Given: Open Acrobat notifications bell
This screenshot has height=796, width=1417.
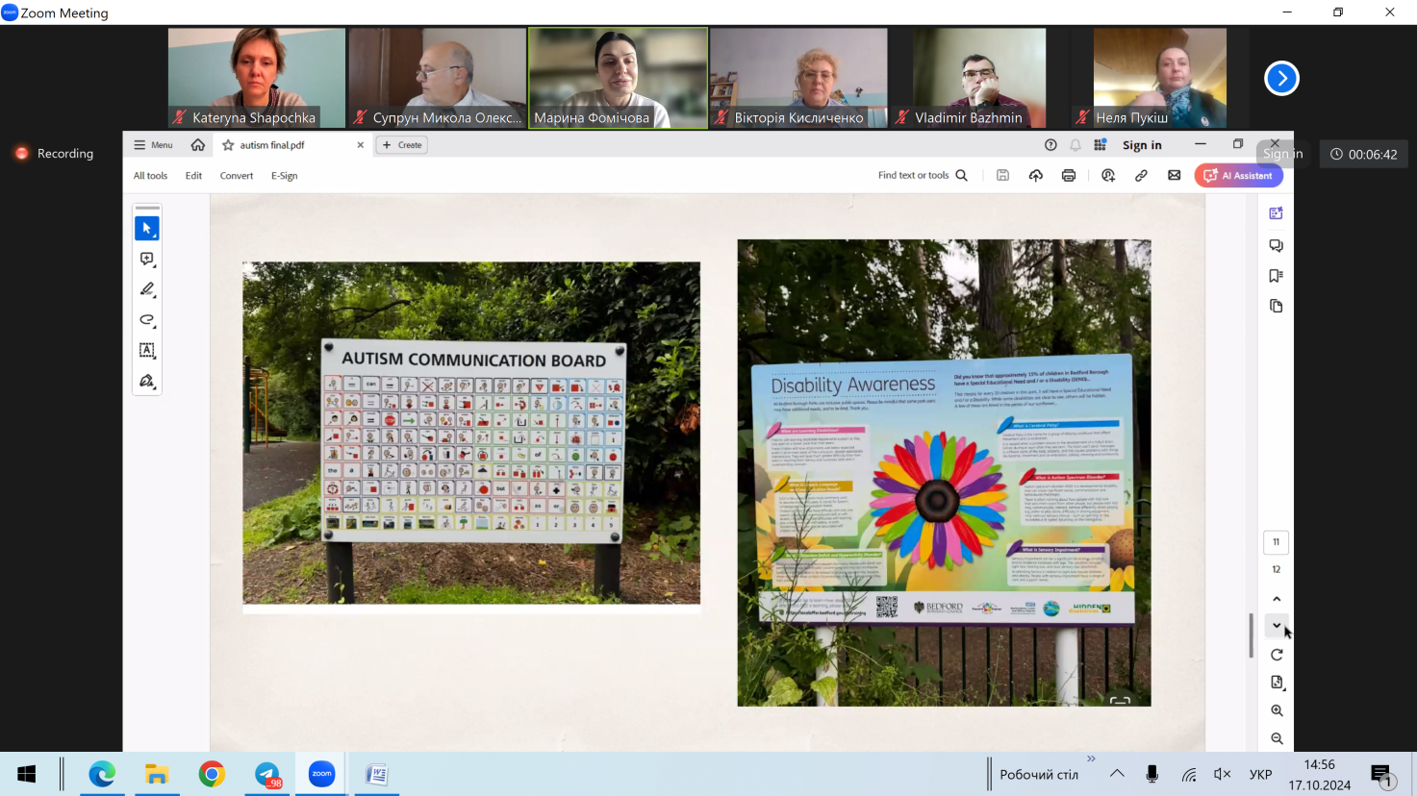Looking at the screenshot, I should coord(1075,145).
